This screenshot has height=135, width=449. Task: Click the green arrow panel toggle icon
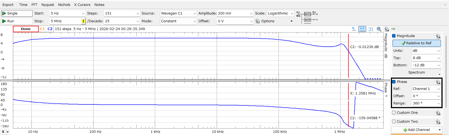(x=393, y=29)
